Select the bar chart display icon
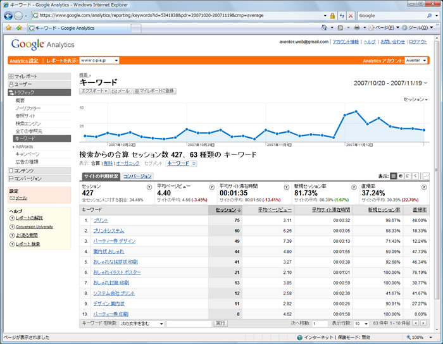The height and width of the screenshot is (344, 443). pos(408,176)
